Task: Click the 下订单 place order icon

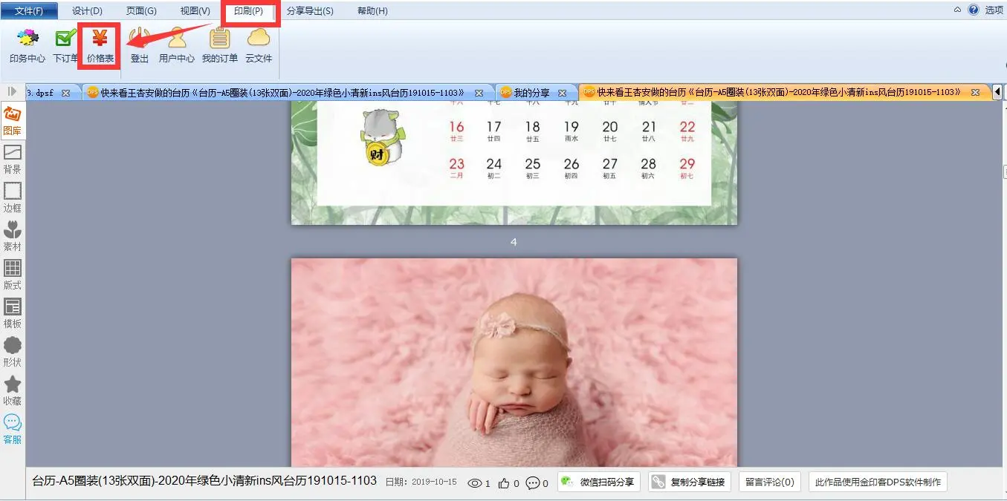Action: (x=65, y=46)
